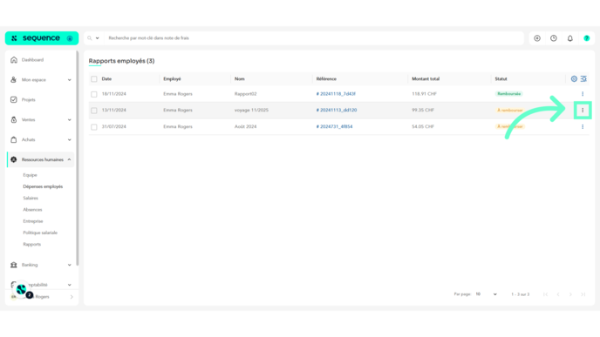
Task: Click the Remboursée status badge
Action: 509,94
